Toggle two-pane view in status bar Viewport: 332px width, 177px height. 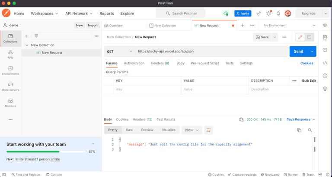click(x=320, y=174)
